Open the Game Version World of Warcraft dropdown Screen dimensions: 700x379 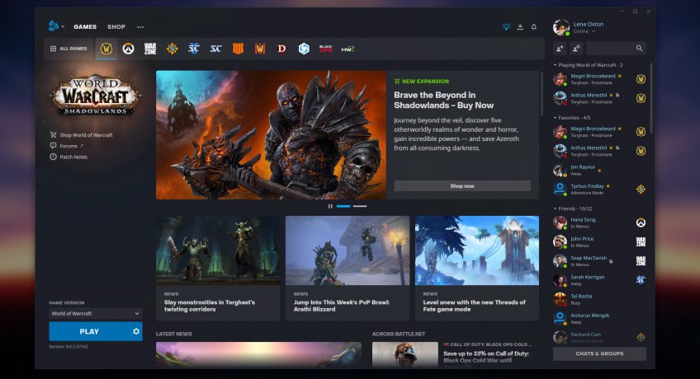96,314
